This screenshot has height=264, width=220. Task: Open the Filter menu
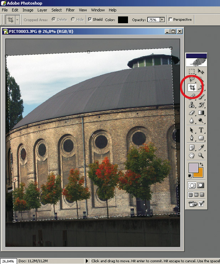(x=70, y=10)
